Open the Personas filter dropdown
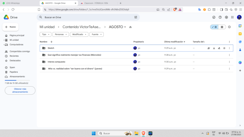244x137 pixels. (x=61, y=34)
